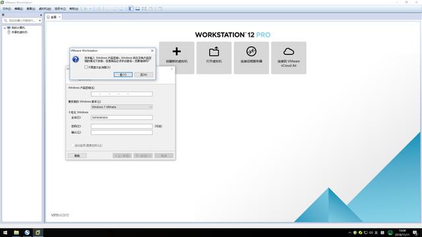Click the yellow round tray icon
Viewport: 422px width, 237px height.
361,232
